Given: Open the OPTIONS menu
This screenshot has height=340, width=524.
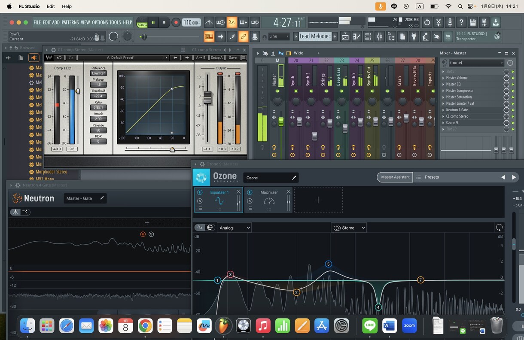Looking at the screenshot, I should click(100, 22).
